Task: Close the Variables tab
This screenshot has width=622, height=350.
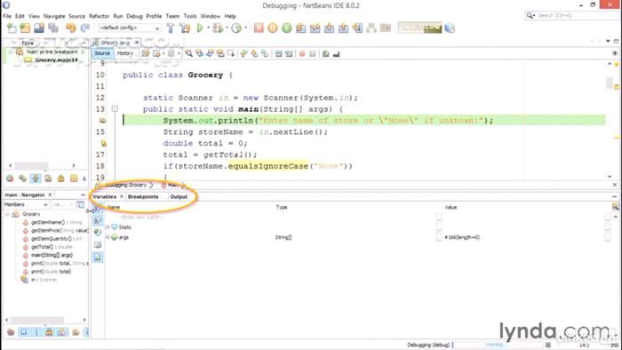Action: point(122,196)
